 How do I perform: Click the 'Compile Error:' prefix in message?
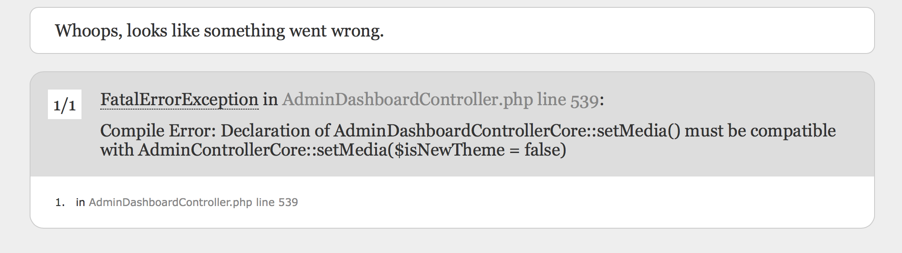click(x=158, y=131)
